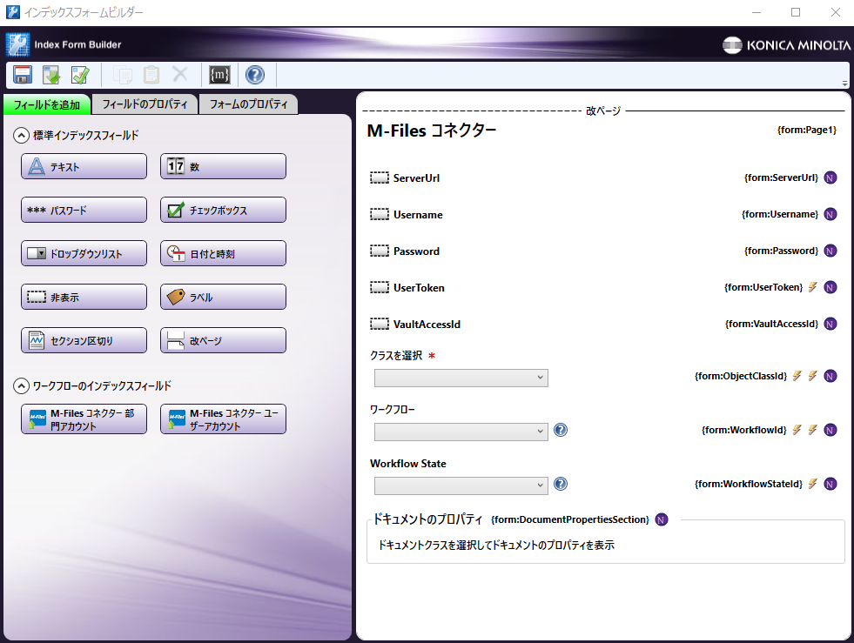Click the クラスを選択 field label
The image size is (854, 643).
pos(396,356)
